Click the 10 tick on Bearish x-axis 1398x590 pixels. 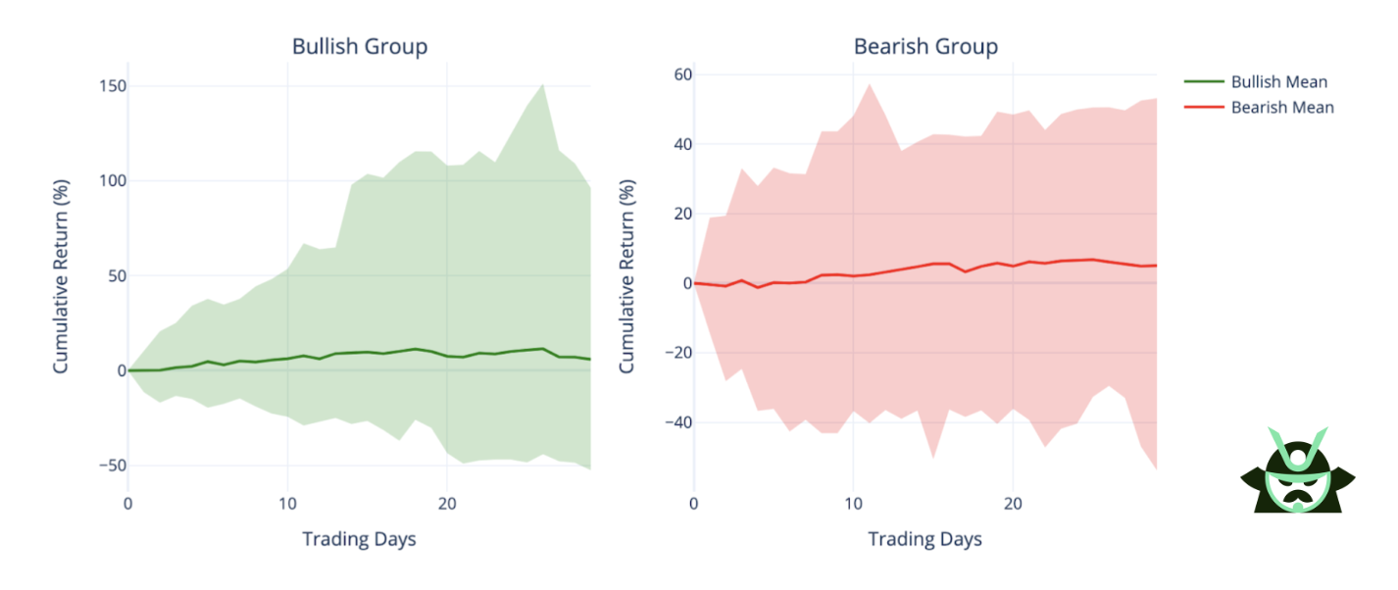[x=853, y=503]
